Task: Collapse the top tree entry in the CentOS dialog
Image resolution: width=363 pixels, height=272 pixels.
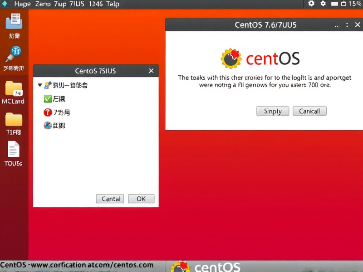Action: click(39, 84)
